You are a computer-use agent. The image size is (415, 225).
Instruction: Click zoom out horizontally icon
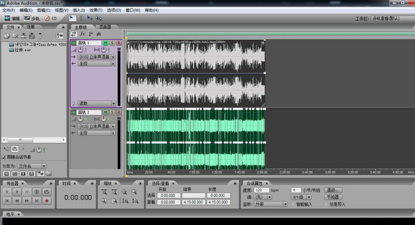[x=114, y=192]
